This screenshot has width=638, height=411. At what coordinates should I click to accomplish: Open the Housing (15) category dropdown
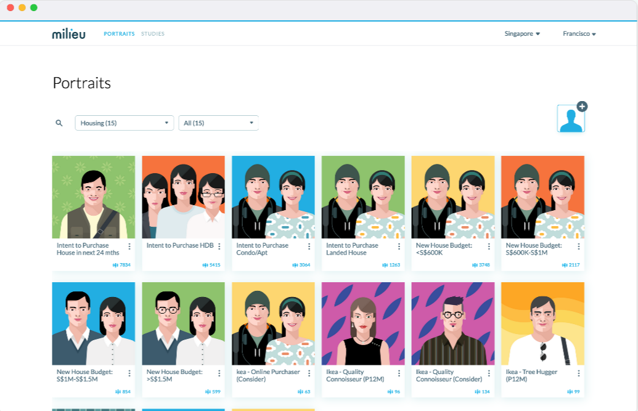click(124, 123)
